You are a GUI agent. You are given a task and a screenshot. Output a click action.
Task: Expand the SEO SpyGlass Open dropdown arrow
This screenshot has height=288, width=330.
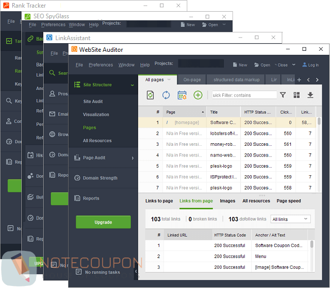(224, 24)
